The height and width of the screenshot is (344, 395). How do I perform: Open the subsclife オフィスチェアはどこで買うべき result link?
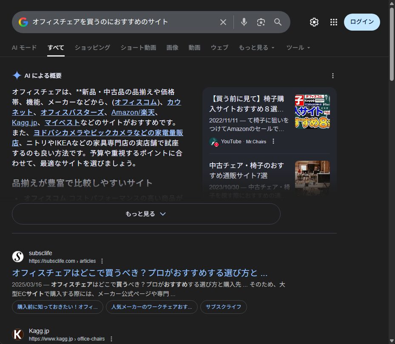tap(139, 273)
